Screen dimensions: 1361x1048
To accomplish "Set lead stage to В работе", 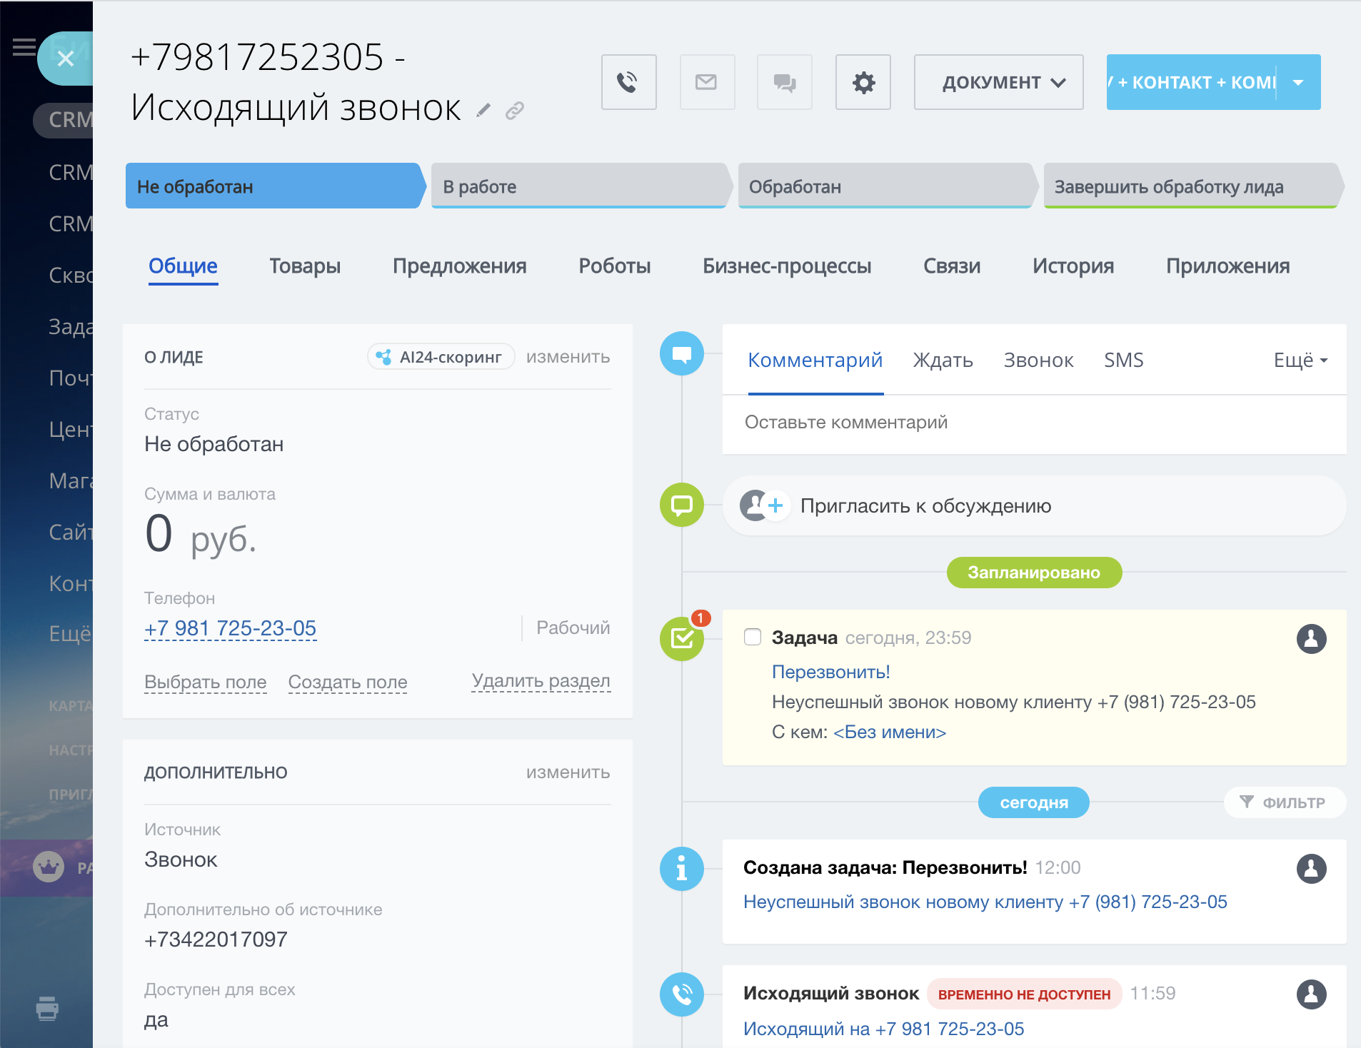I will (x=578, y=186).
